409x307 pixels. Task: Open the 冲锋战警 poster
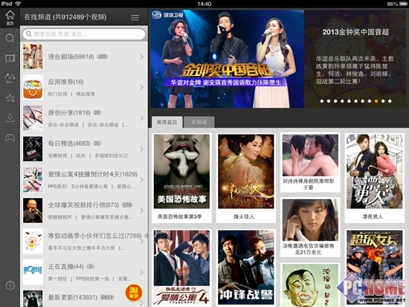tap(246, 268)
